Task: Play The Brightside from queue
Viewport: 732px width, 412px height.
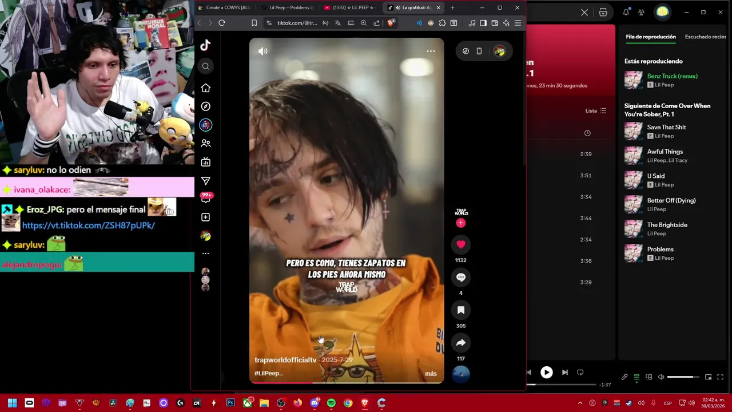Action: pyautogui.click(x=673, y=229)
